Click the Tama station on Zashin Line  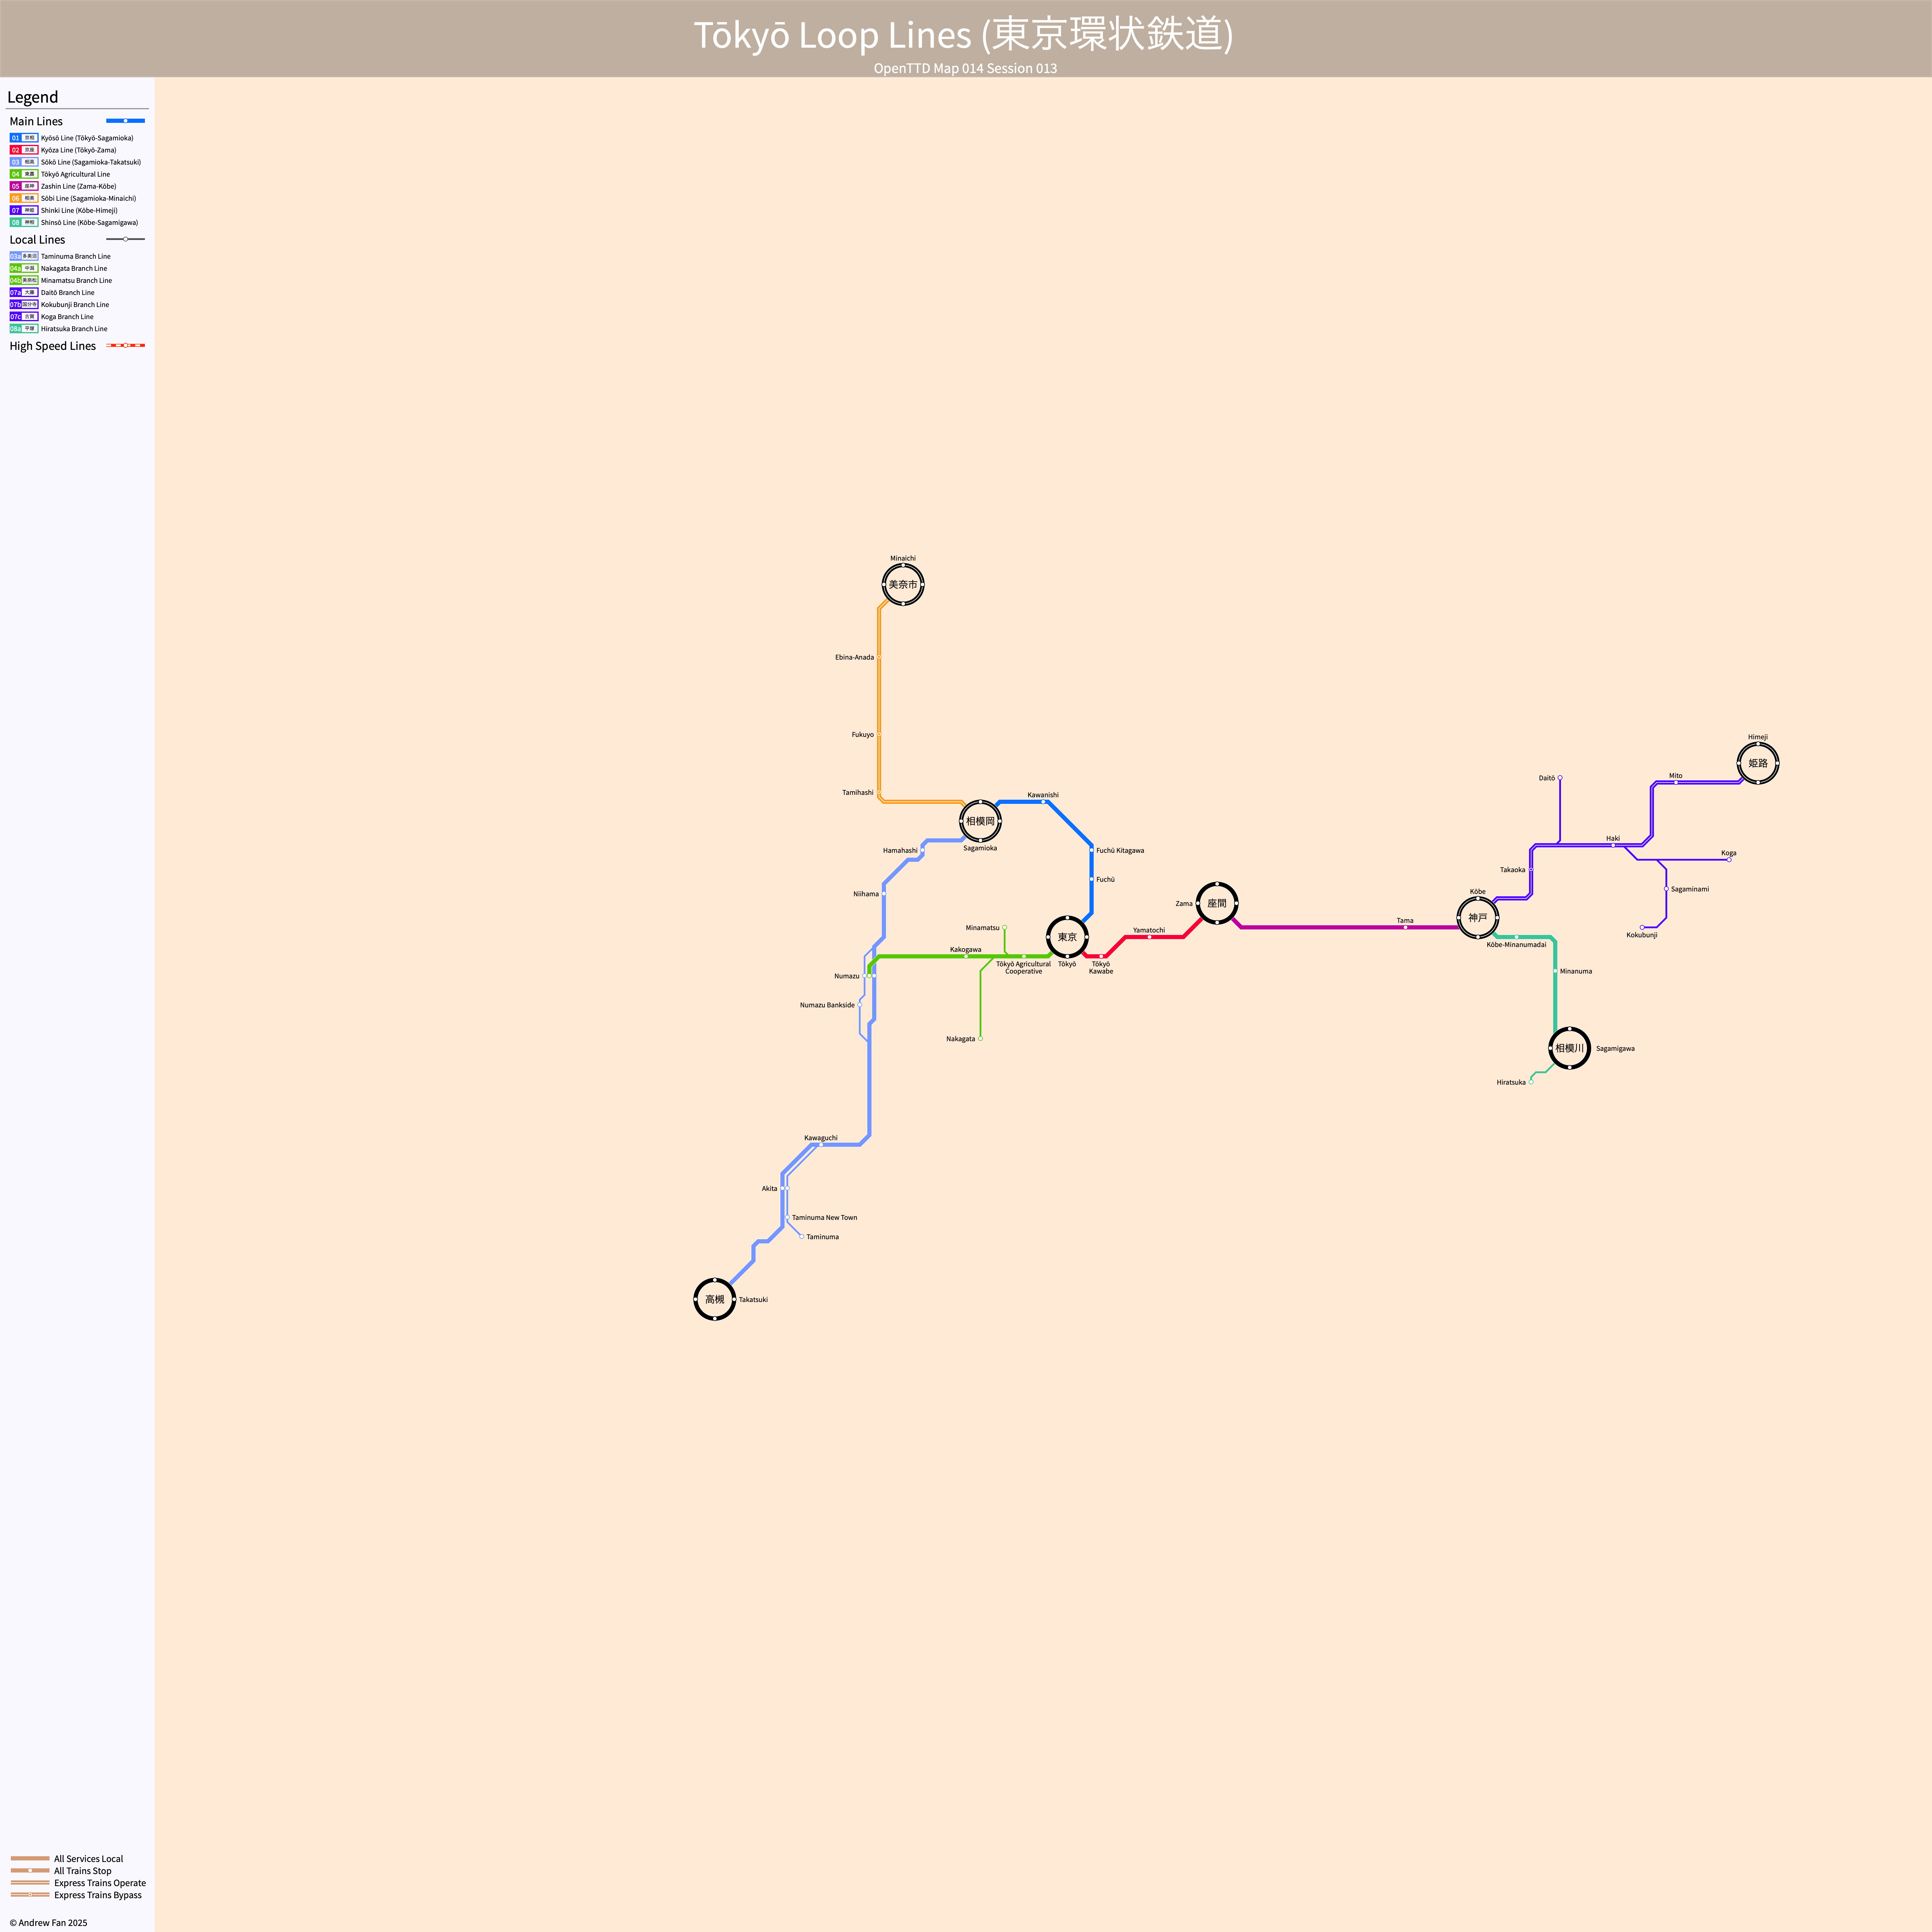pyautogui.click(x=1405, y=927)
